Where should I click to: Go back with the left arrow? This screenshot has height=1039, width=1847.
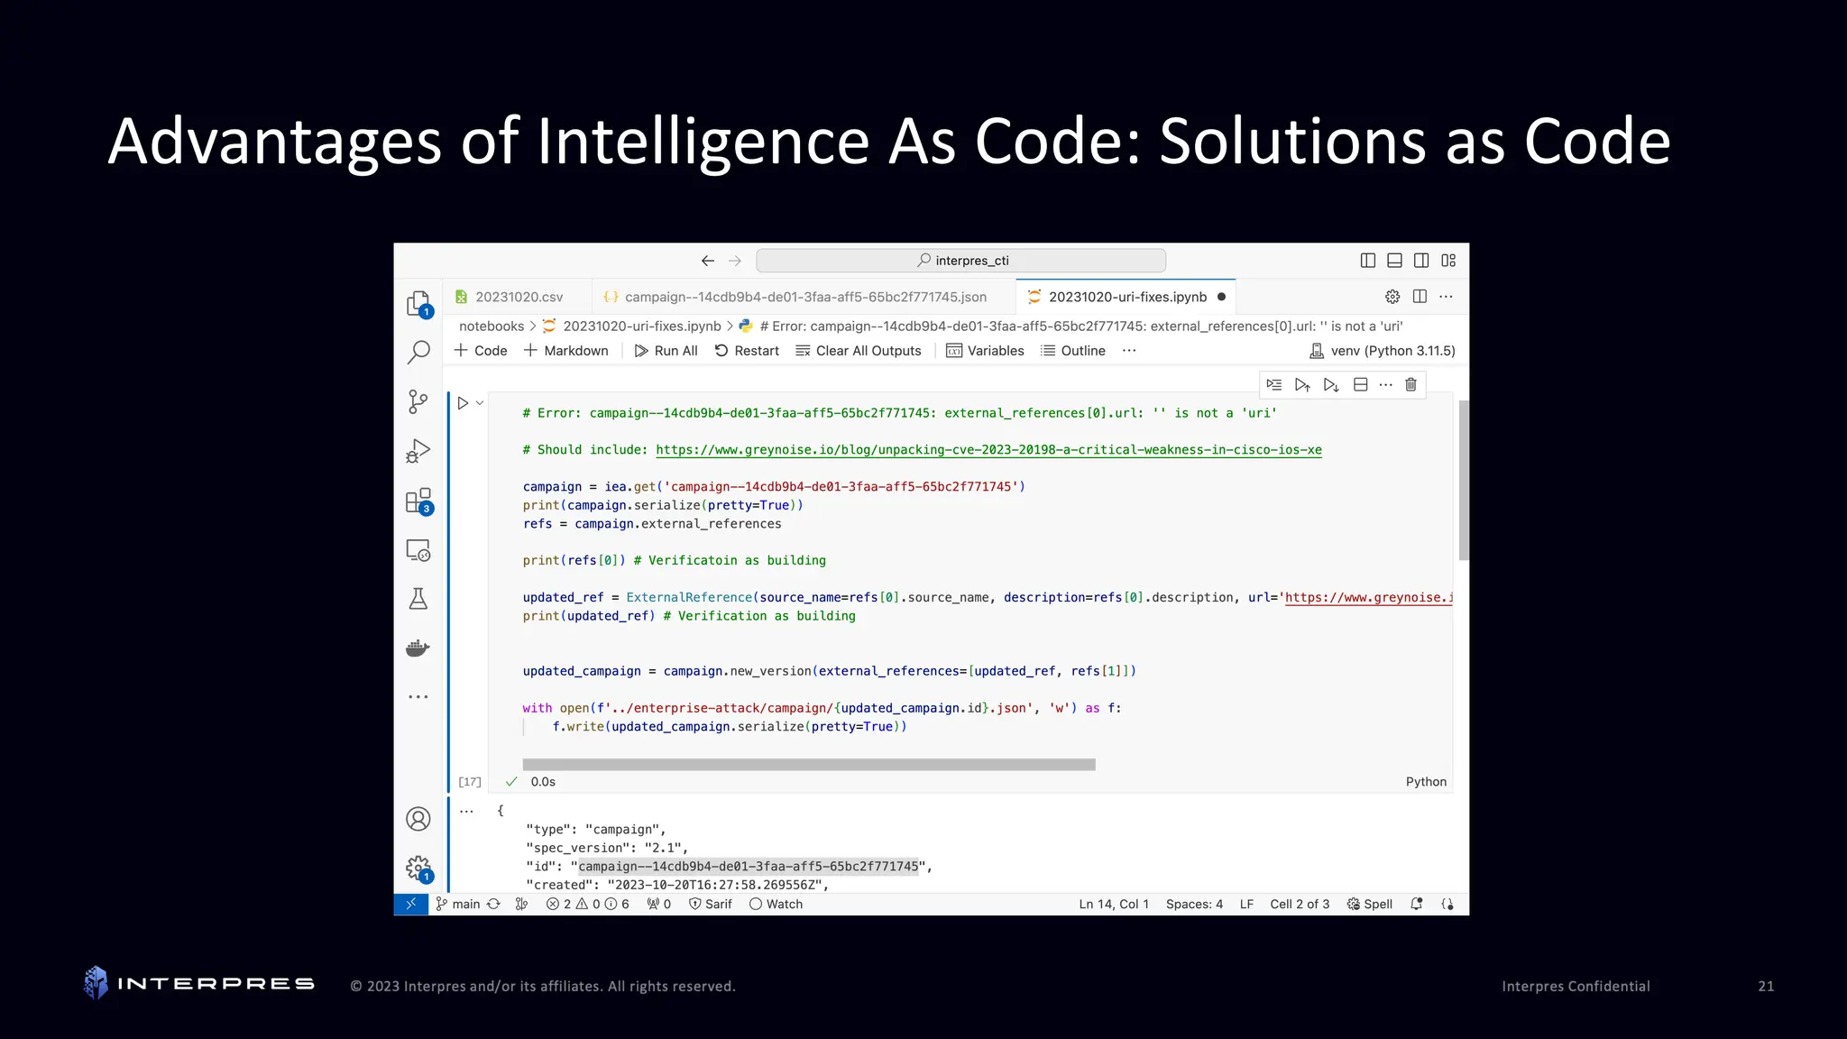pyautogui.click(x=708, y=261)
